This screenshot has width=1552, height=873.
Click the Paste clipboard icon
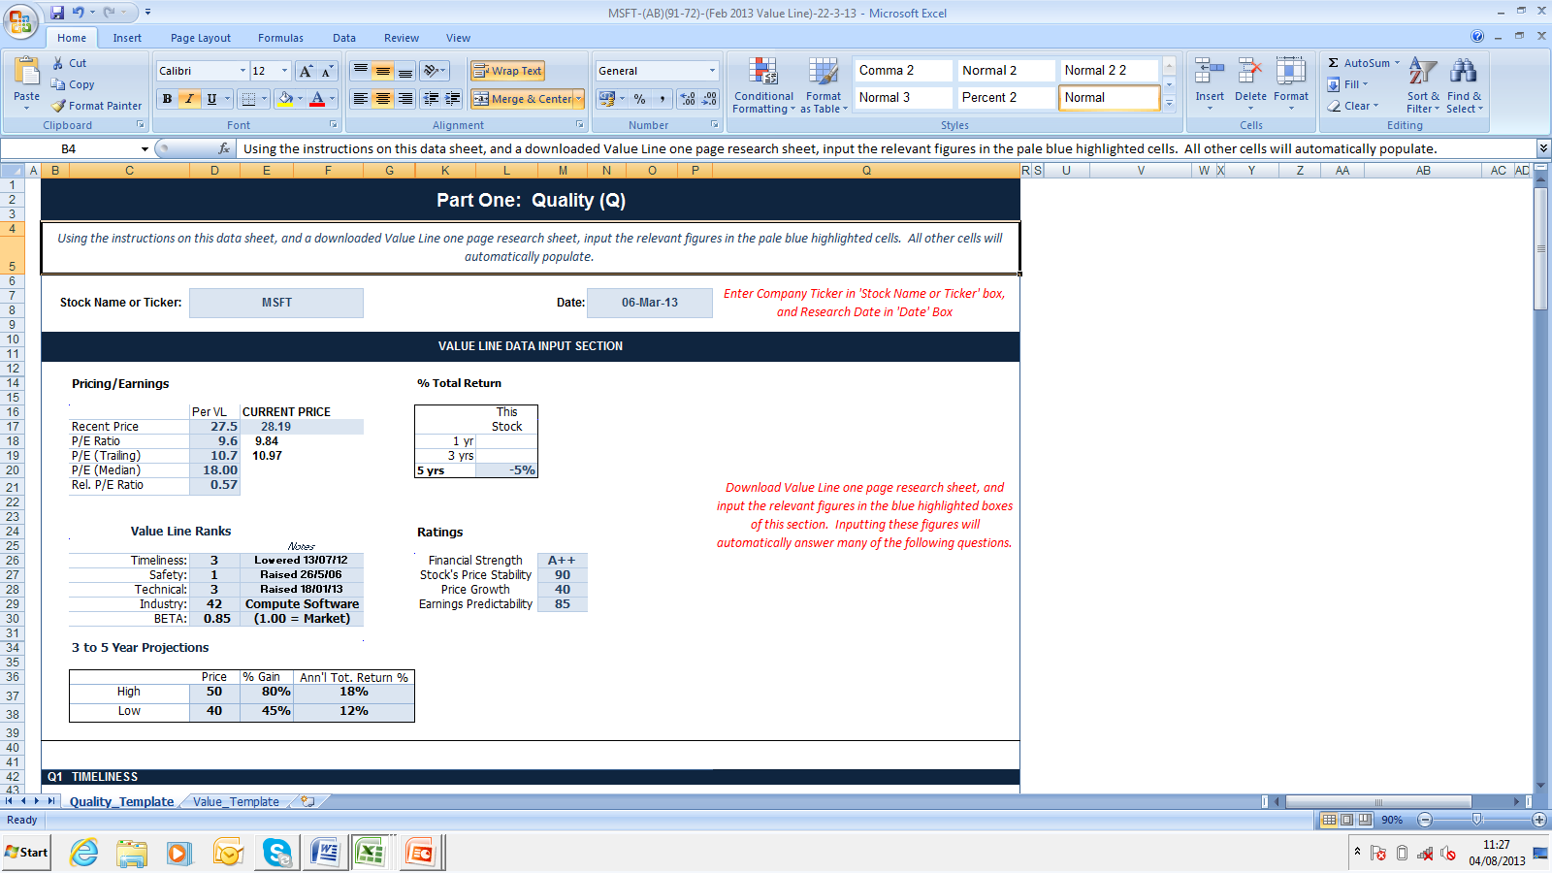pyautogui.click(x=26, y=72)
